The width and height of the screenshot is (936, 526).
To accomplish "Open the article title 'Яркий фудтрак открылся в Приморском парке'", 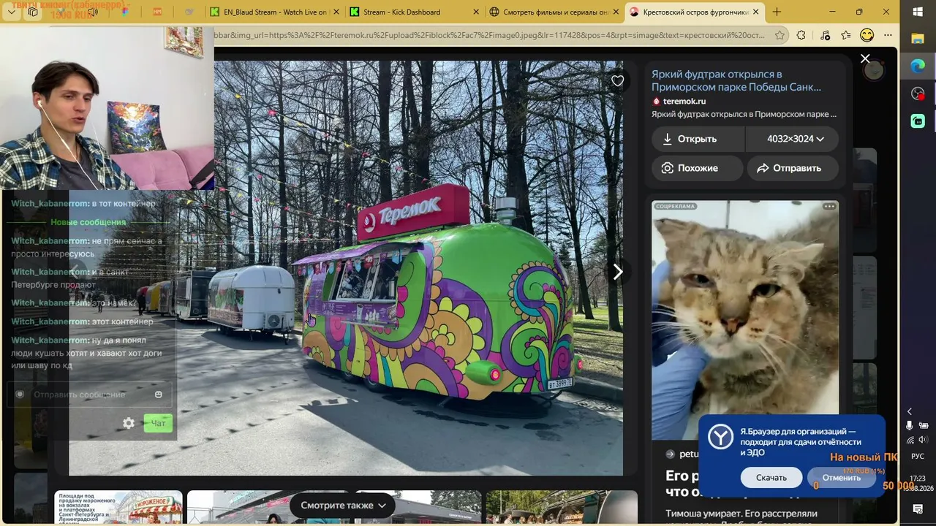I will [x=736, y=80].
